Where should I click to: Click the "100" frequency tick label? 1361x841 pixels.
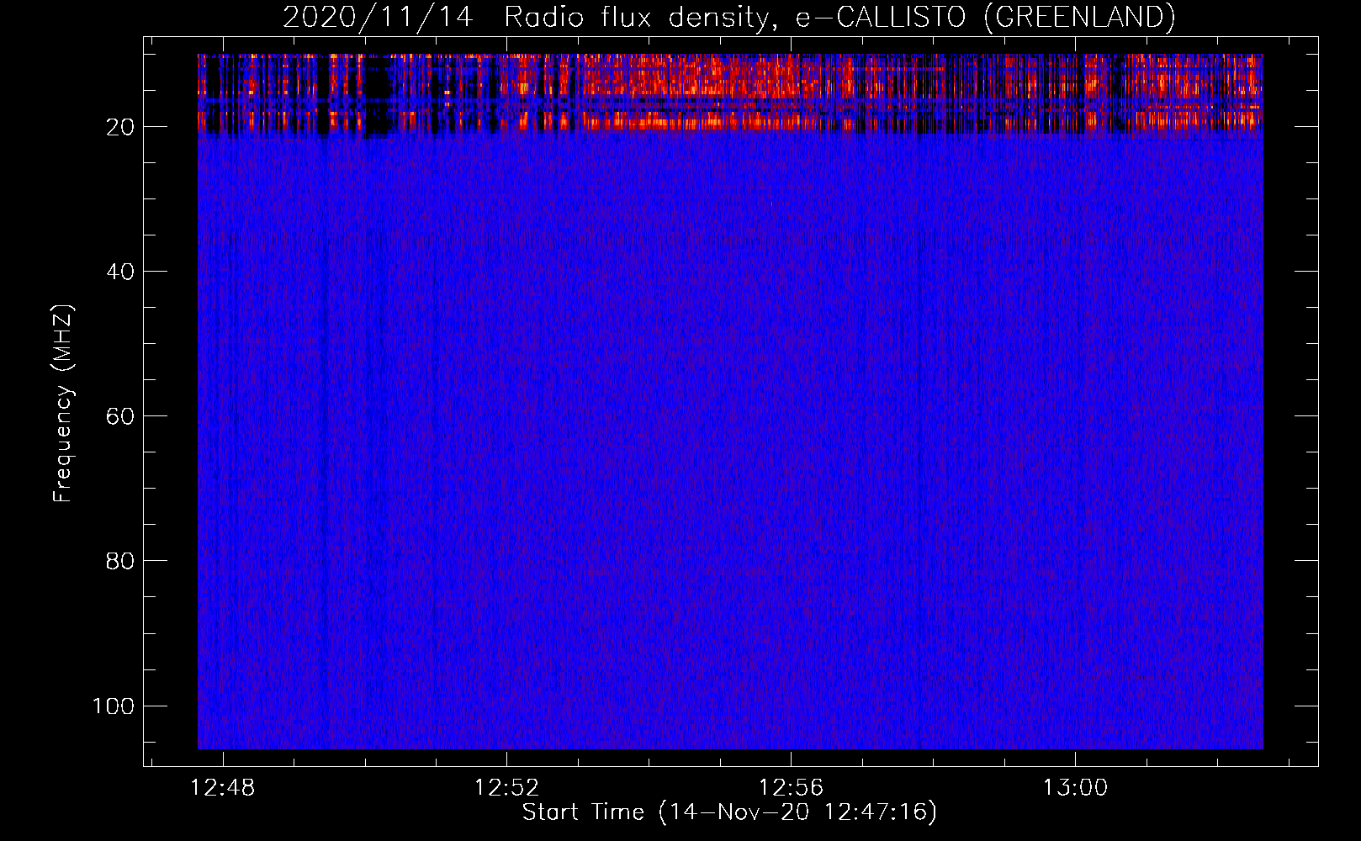113,706
